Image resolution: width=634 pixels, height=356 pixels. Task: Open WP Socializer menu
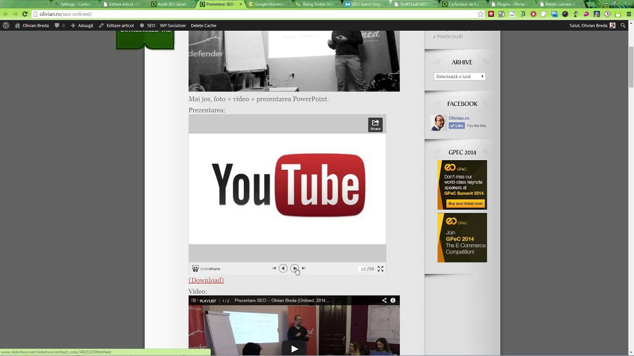[173, 25]
